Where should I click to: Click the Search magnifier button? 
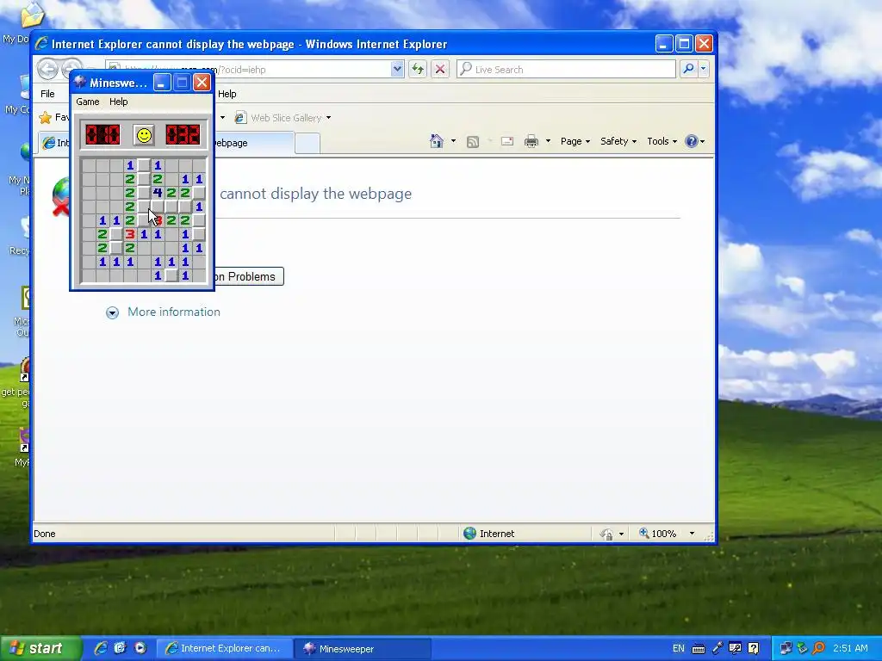pyautogui.click(x=688, y=69)
